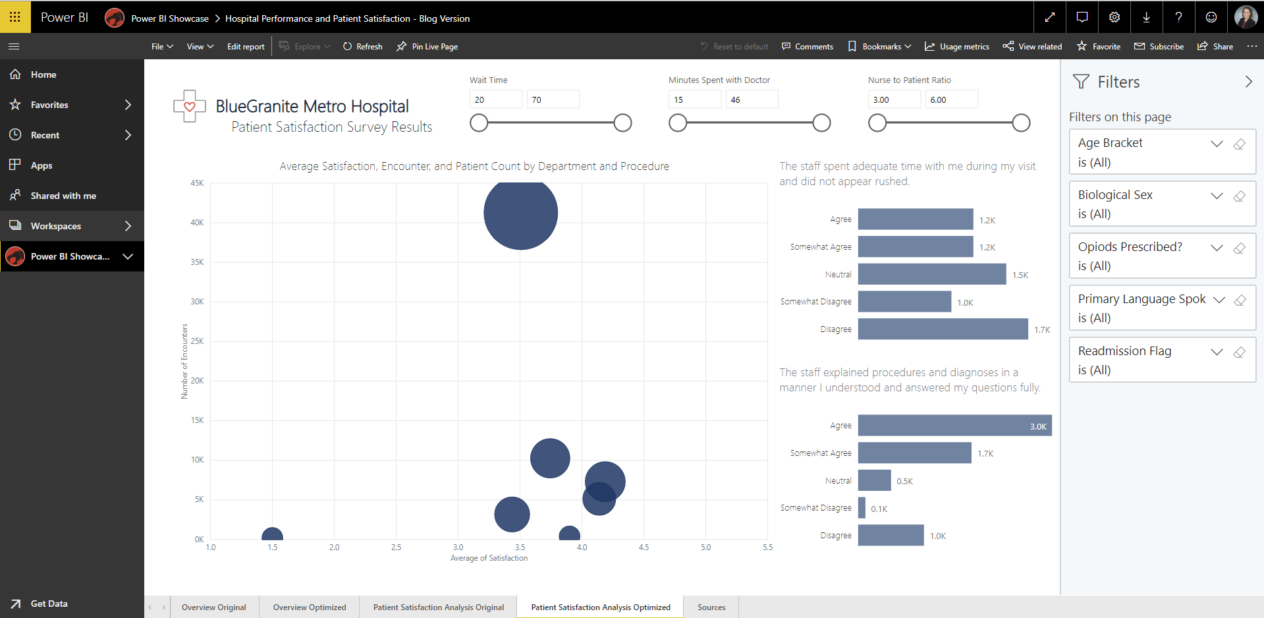Expand the Age Bracket filter card
The image size is (1264, 618).
click(x=1217, y=144)
